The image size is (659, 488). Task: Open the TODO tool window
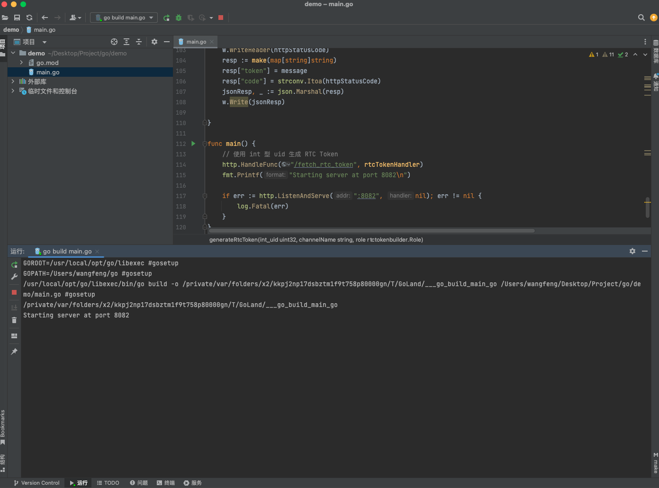tap(108, 483)
